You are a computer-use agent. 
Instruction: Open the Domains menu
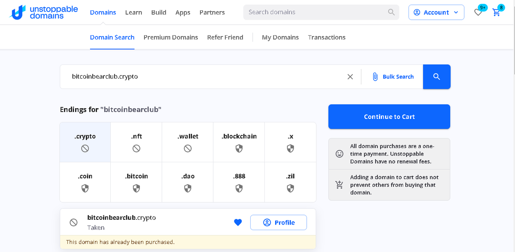[103, 12]
